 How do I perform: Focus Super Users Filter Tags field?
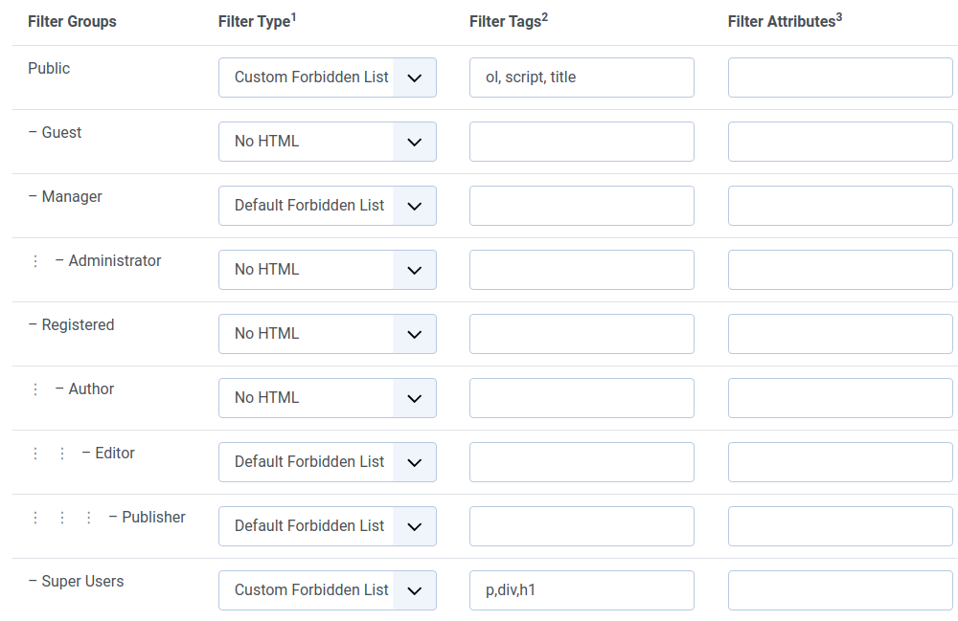(x=582, y=590)
